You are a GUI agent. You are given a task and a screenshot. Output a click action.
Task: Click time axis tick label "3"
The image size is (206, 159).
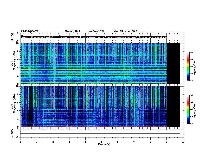pos(69,142)
